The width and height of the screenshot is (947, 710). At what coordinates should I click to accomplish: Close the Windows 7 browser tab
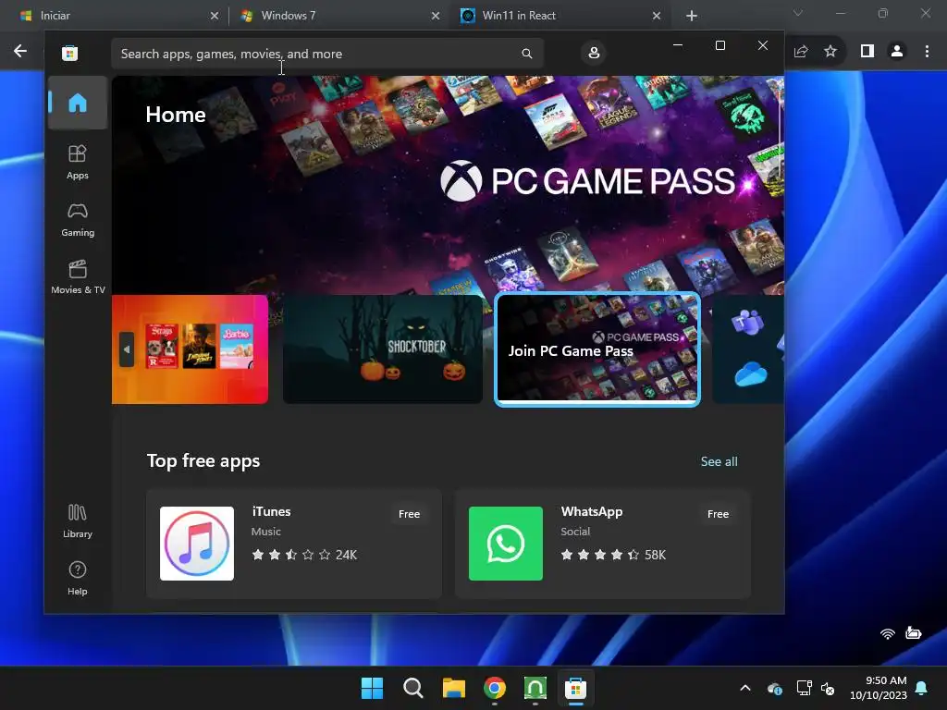[x=436, y=16]
